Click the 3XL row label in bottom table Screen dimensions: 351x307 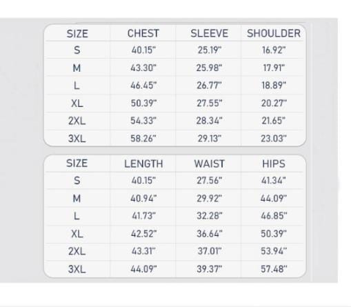pyautogui.click(x=77, y=269)
